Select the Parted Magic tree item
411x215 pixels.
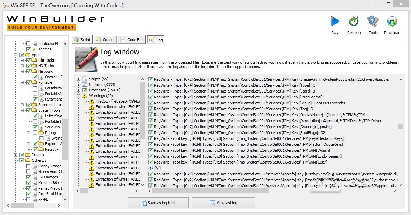pyautogui.click(x=50, y=188)
